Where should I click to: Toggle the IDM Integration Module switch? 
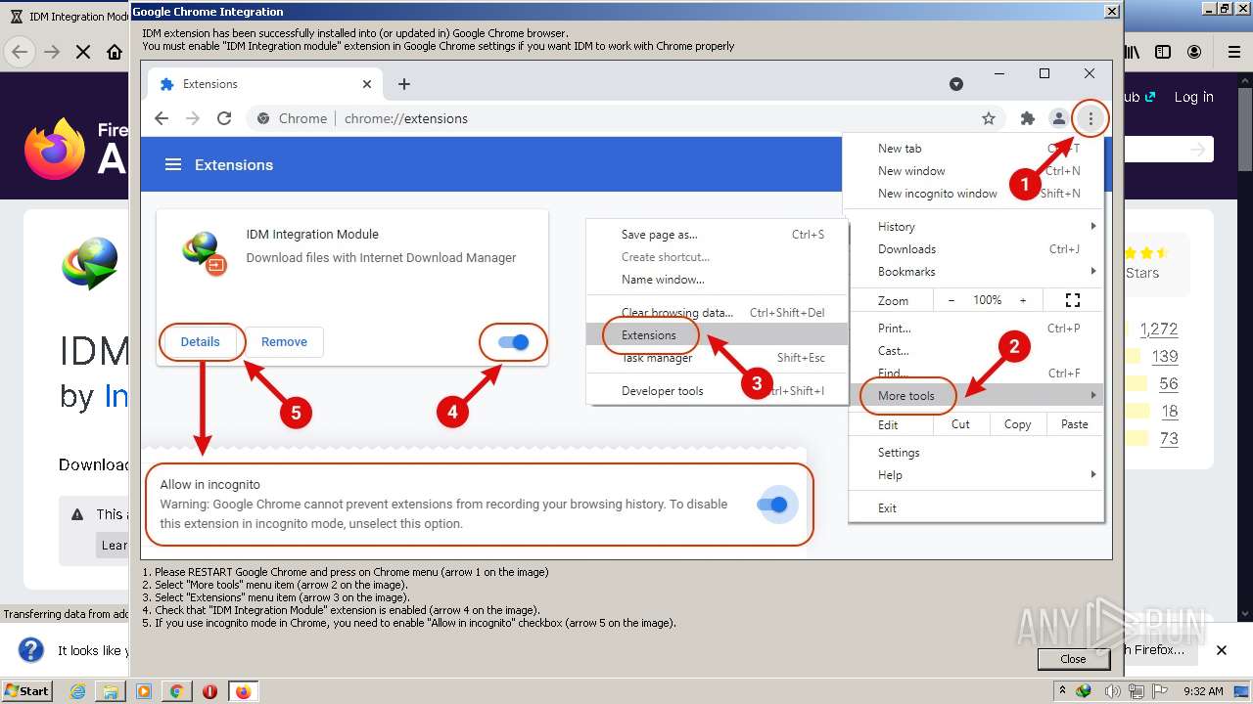(x=513, y=342)
